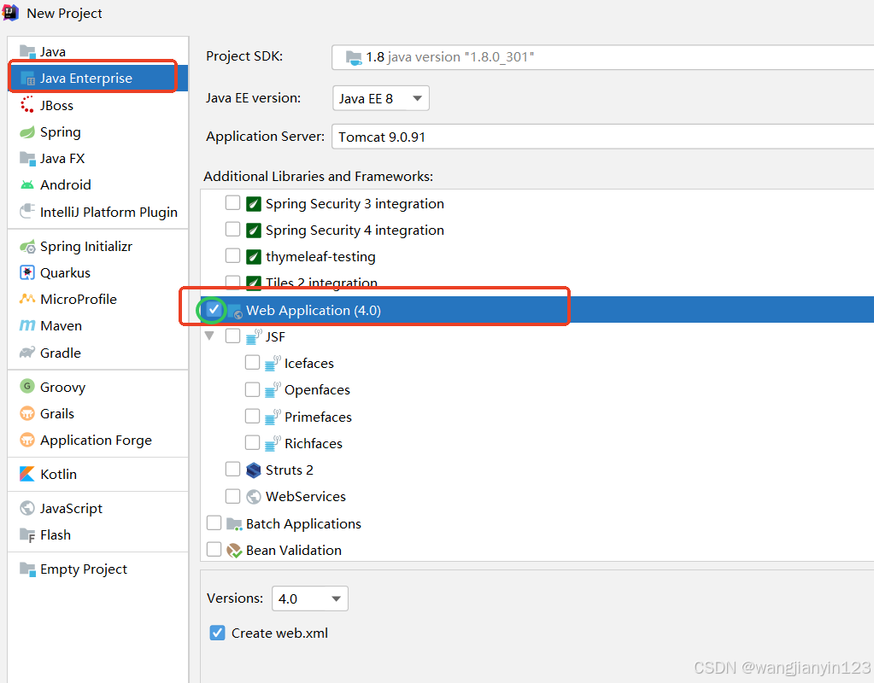Click the Spring Initializr icon
874x683 pixels.
(27, 246)
